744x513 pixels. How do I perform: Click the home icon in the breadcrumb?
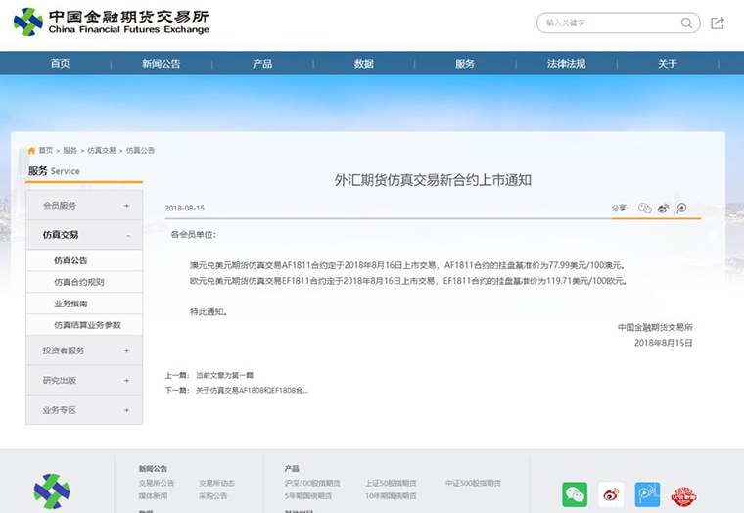tap(31, 151)
